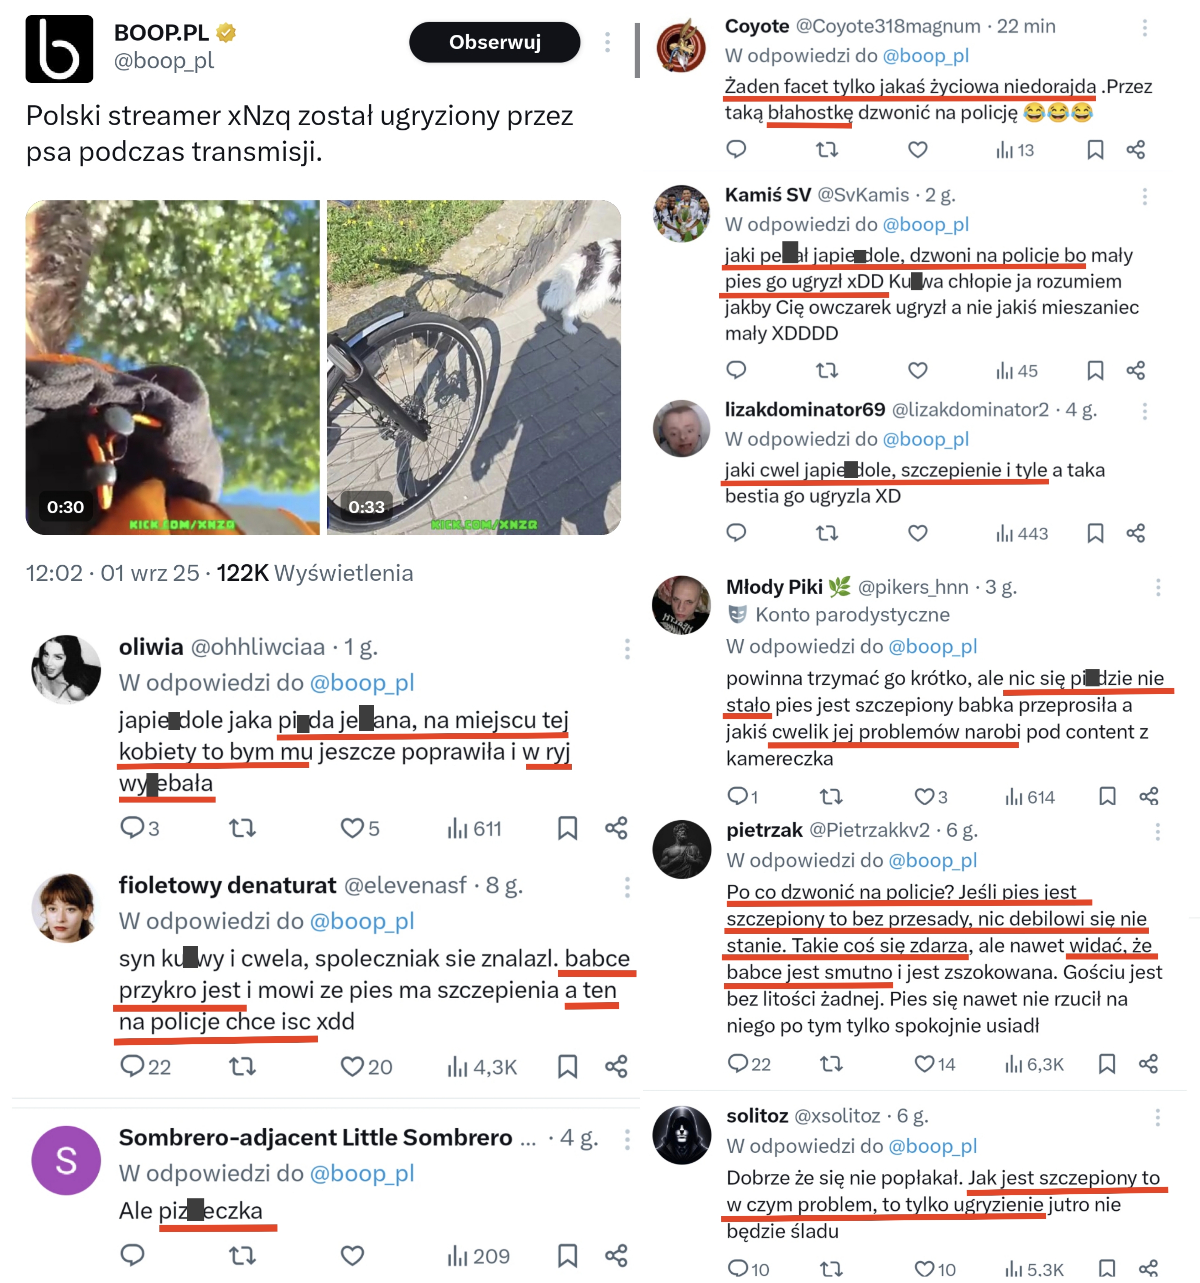Viewport: 1200px width, 1283px height.
Task: Click the Obserwuj follow button
Action: (x=494, y=43)
